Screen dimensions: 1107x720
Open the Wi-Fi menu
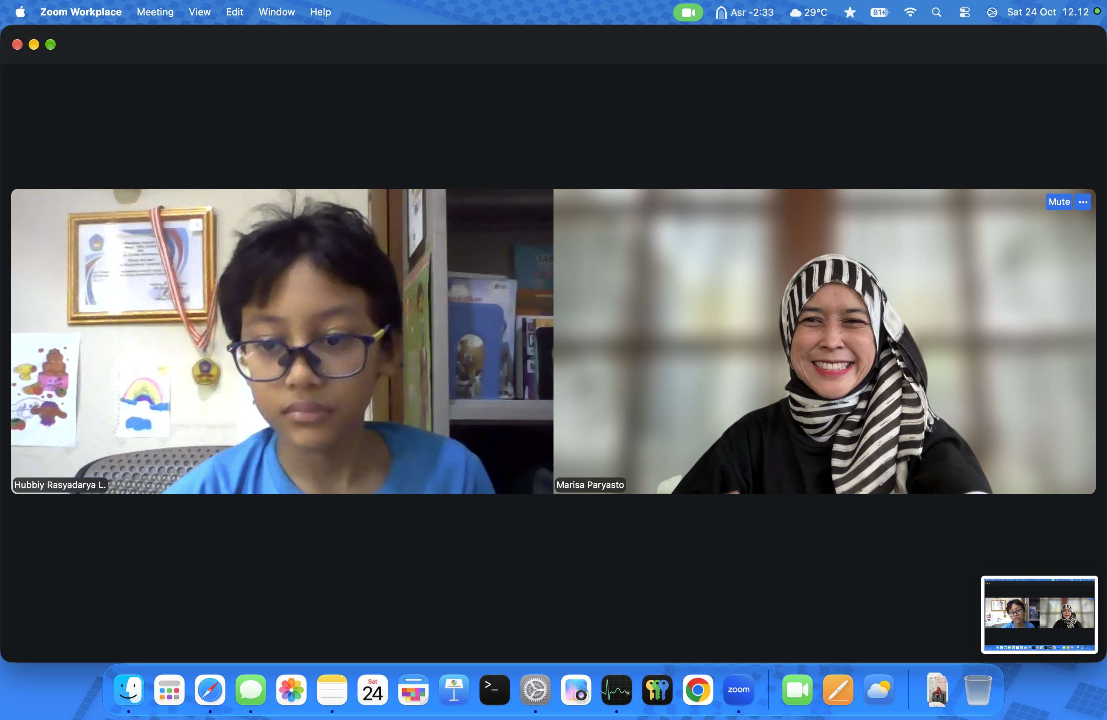(x=910, y=12)
